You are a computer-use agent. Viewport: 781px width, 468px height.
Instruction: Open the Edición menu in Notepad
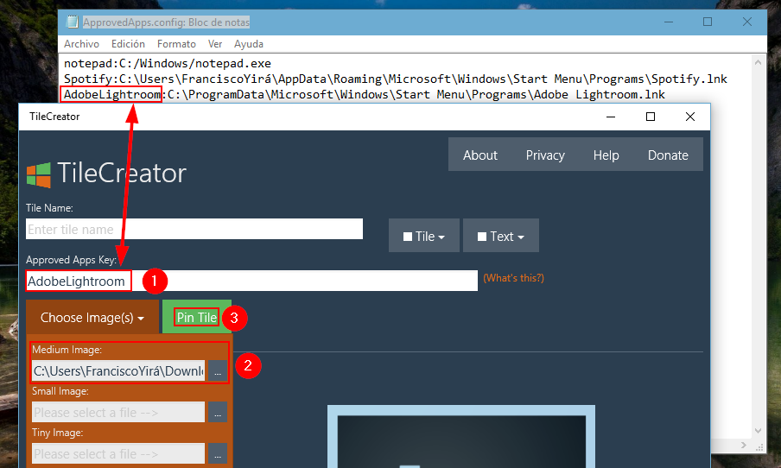(128, 43)
